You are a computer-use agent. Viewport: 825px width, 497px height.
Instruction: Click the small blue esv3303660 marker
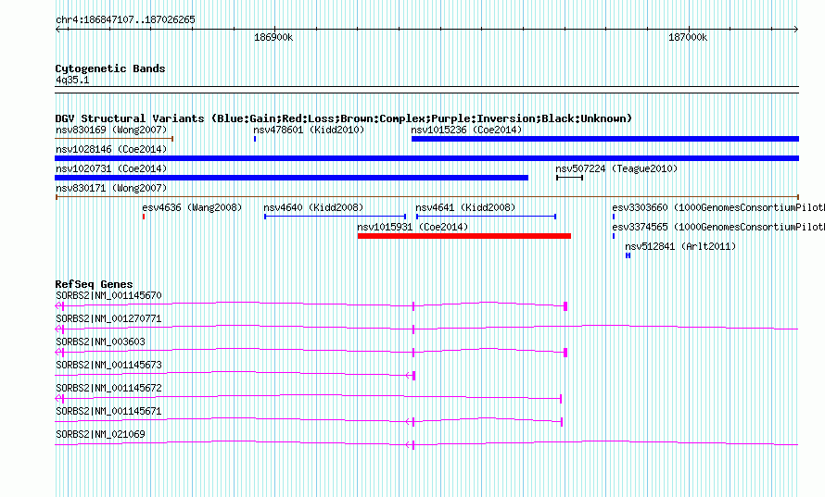pyautogui.click(x=614, y=217)
